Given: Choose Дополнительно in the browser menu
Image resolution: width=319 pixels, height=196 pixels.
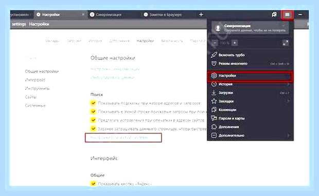Looking at the screenshot, I should 250,135.
